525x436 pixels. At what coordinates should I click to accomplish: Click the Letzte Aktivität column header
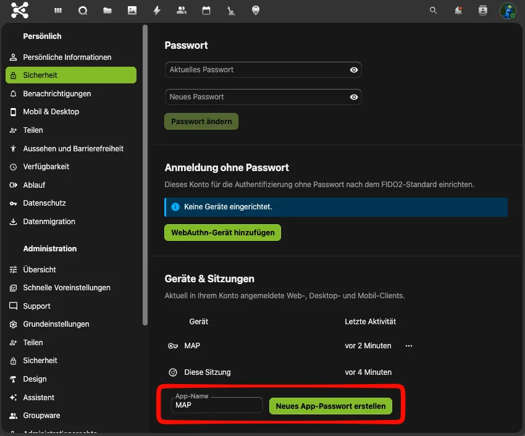(x=371, y=322)
